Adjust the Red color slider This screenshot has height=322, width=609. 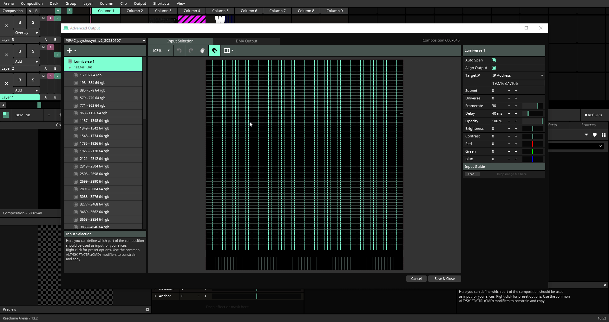point(533,144)
